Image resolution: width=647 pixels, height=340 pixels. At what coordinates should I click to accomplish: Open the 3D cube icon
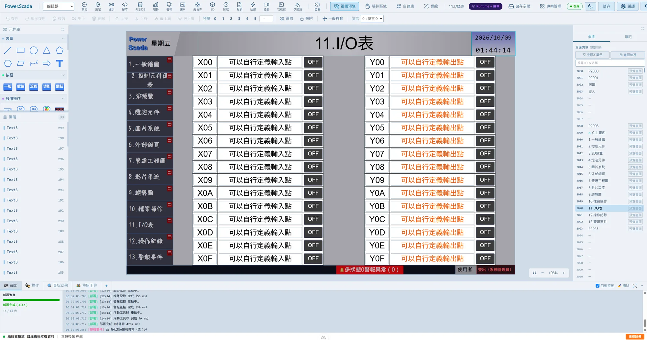coord(212,6)
